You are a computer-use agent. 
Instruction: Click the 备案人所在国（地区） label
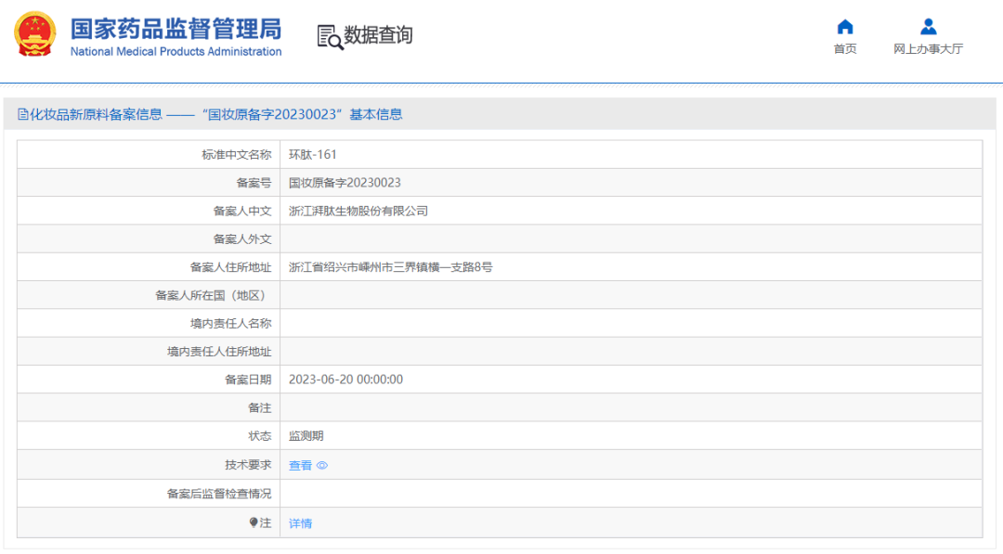(x=211, y=295)
